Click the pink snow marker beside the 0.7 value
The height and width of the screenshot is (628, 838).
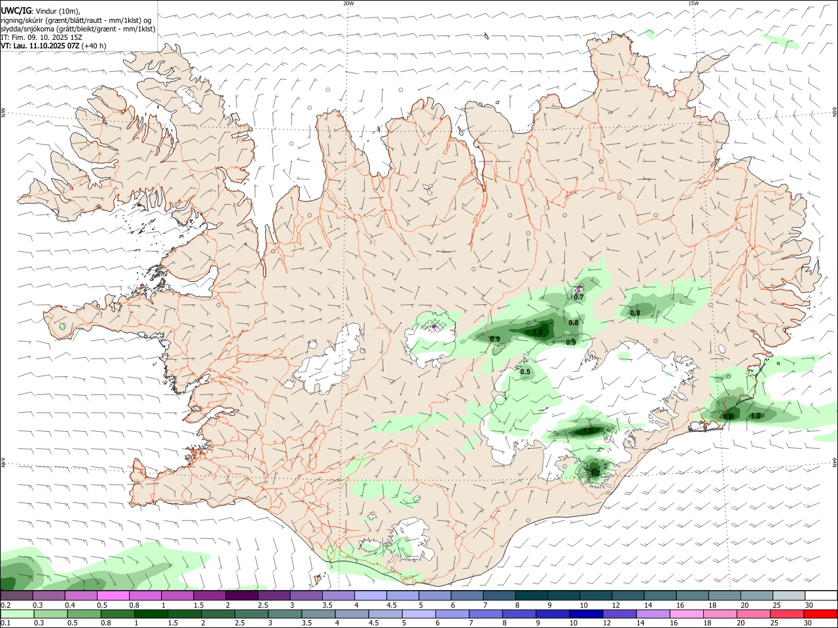click(577, 289)
